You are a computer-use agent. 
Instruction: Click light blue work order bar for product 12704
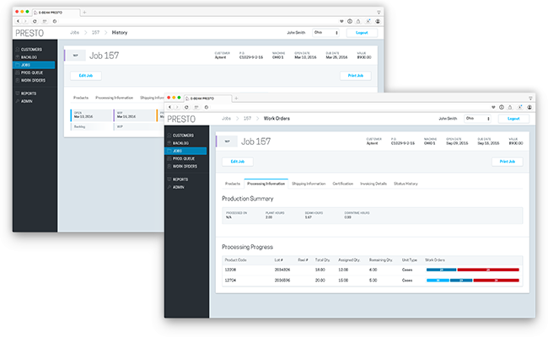coord(438,281)
